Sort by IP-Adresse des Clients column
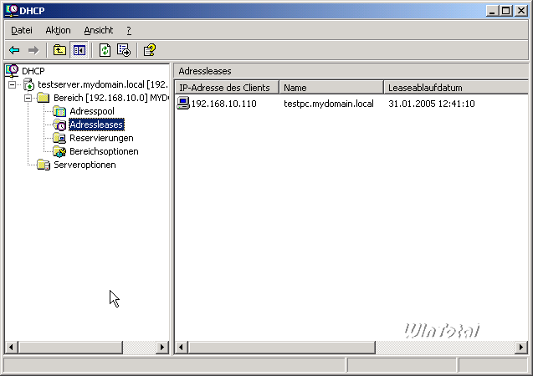Viewport: 533px width, 376px height. [227, 88]
